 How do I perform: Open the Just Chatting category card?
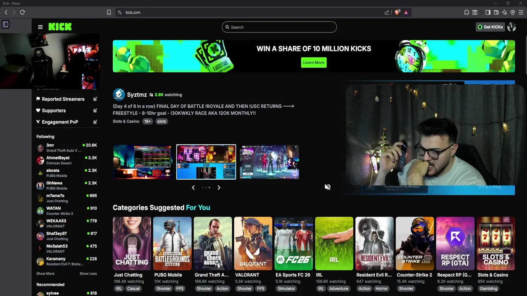click(132, 243)
